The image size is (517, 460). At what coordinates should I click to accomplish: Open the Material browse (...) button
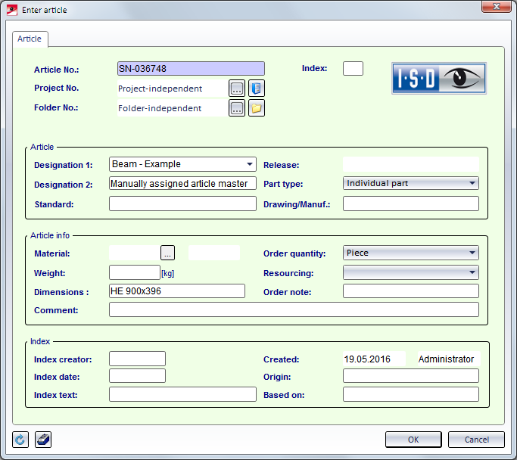[x=168, y=253]
